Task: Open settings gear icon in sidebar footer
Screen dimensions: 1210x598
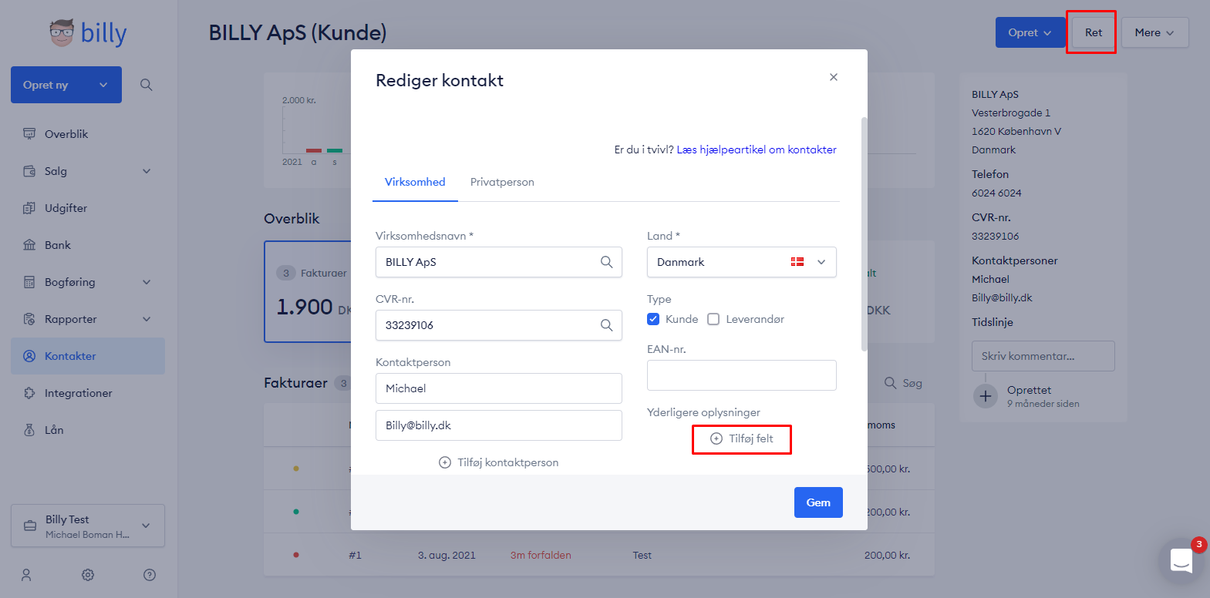Action: (x=88, y=575)
